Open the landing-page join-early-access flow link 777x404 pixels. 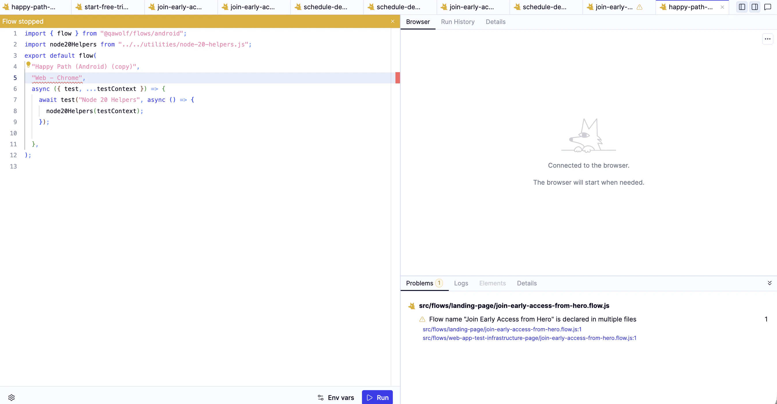pos(502,329)
